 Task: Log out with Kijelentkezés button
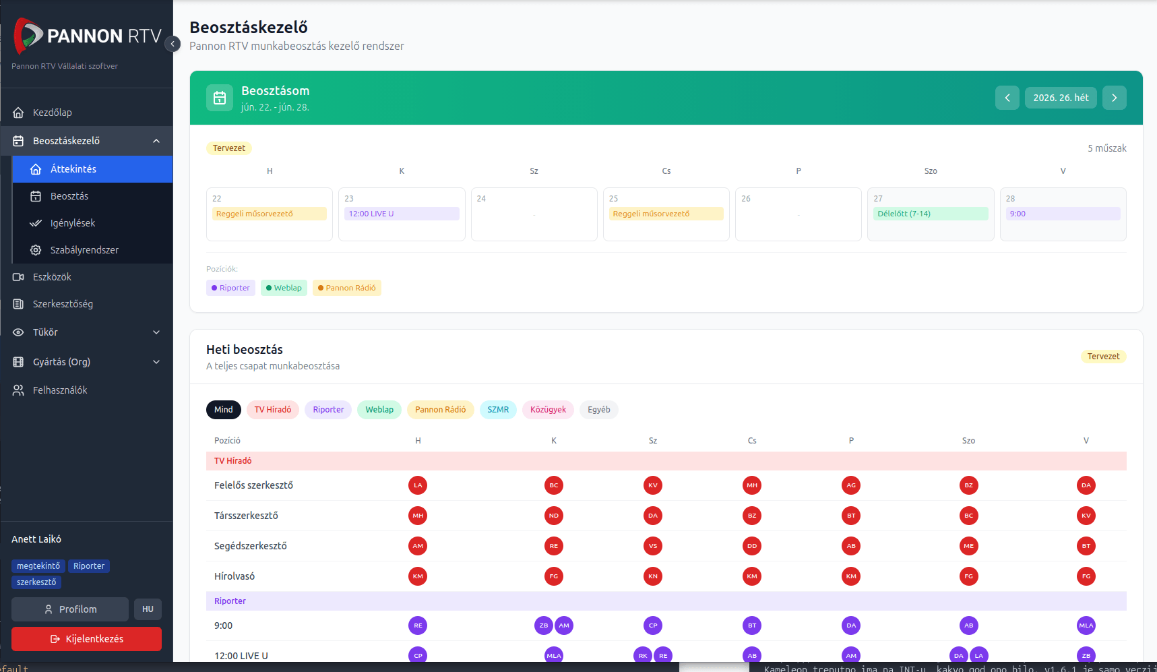coord(86,639)
